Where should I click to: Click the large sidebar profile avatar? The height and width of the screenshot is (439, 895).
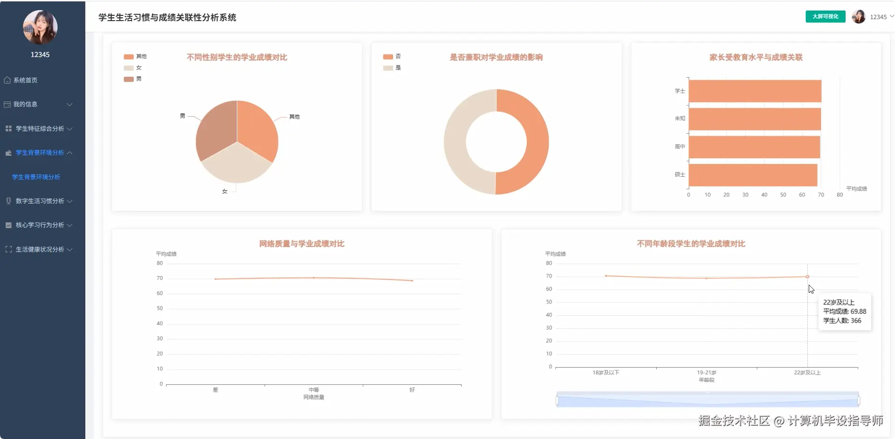pyautogui.click(x=40, y=27)
